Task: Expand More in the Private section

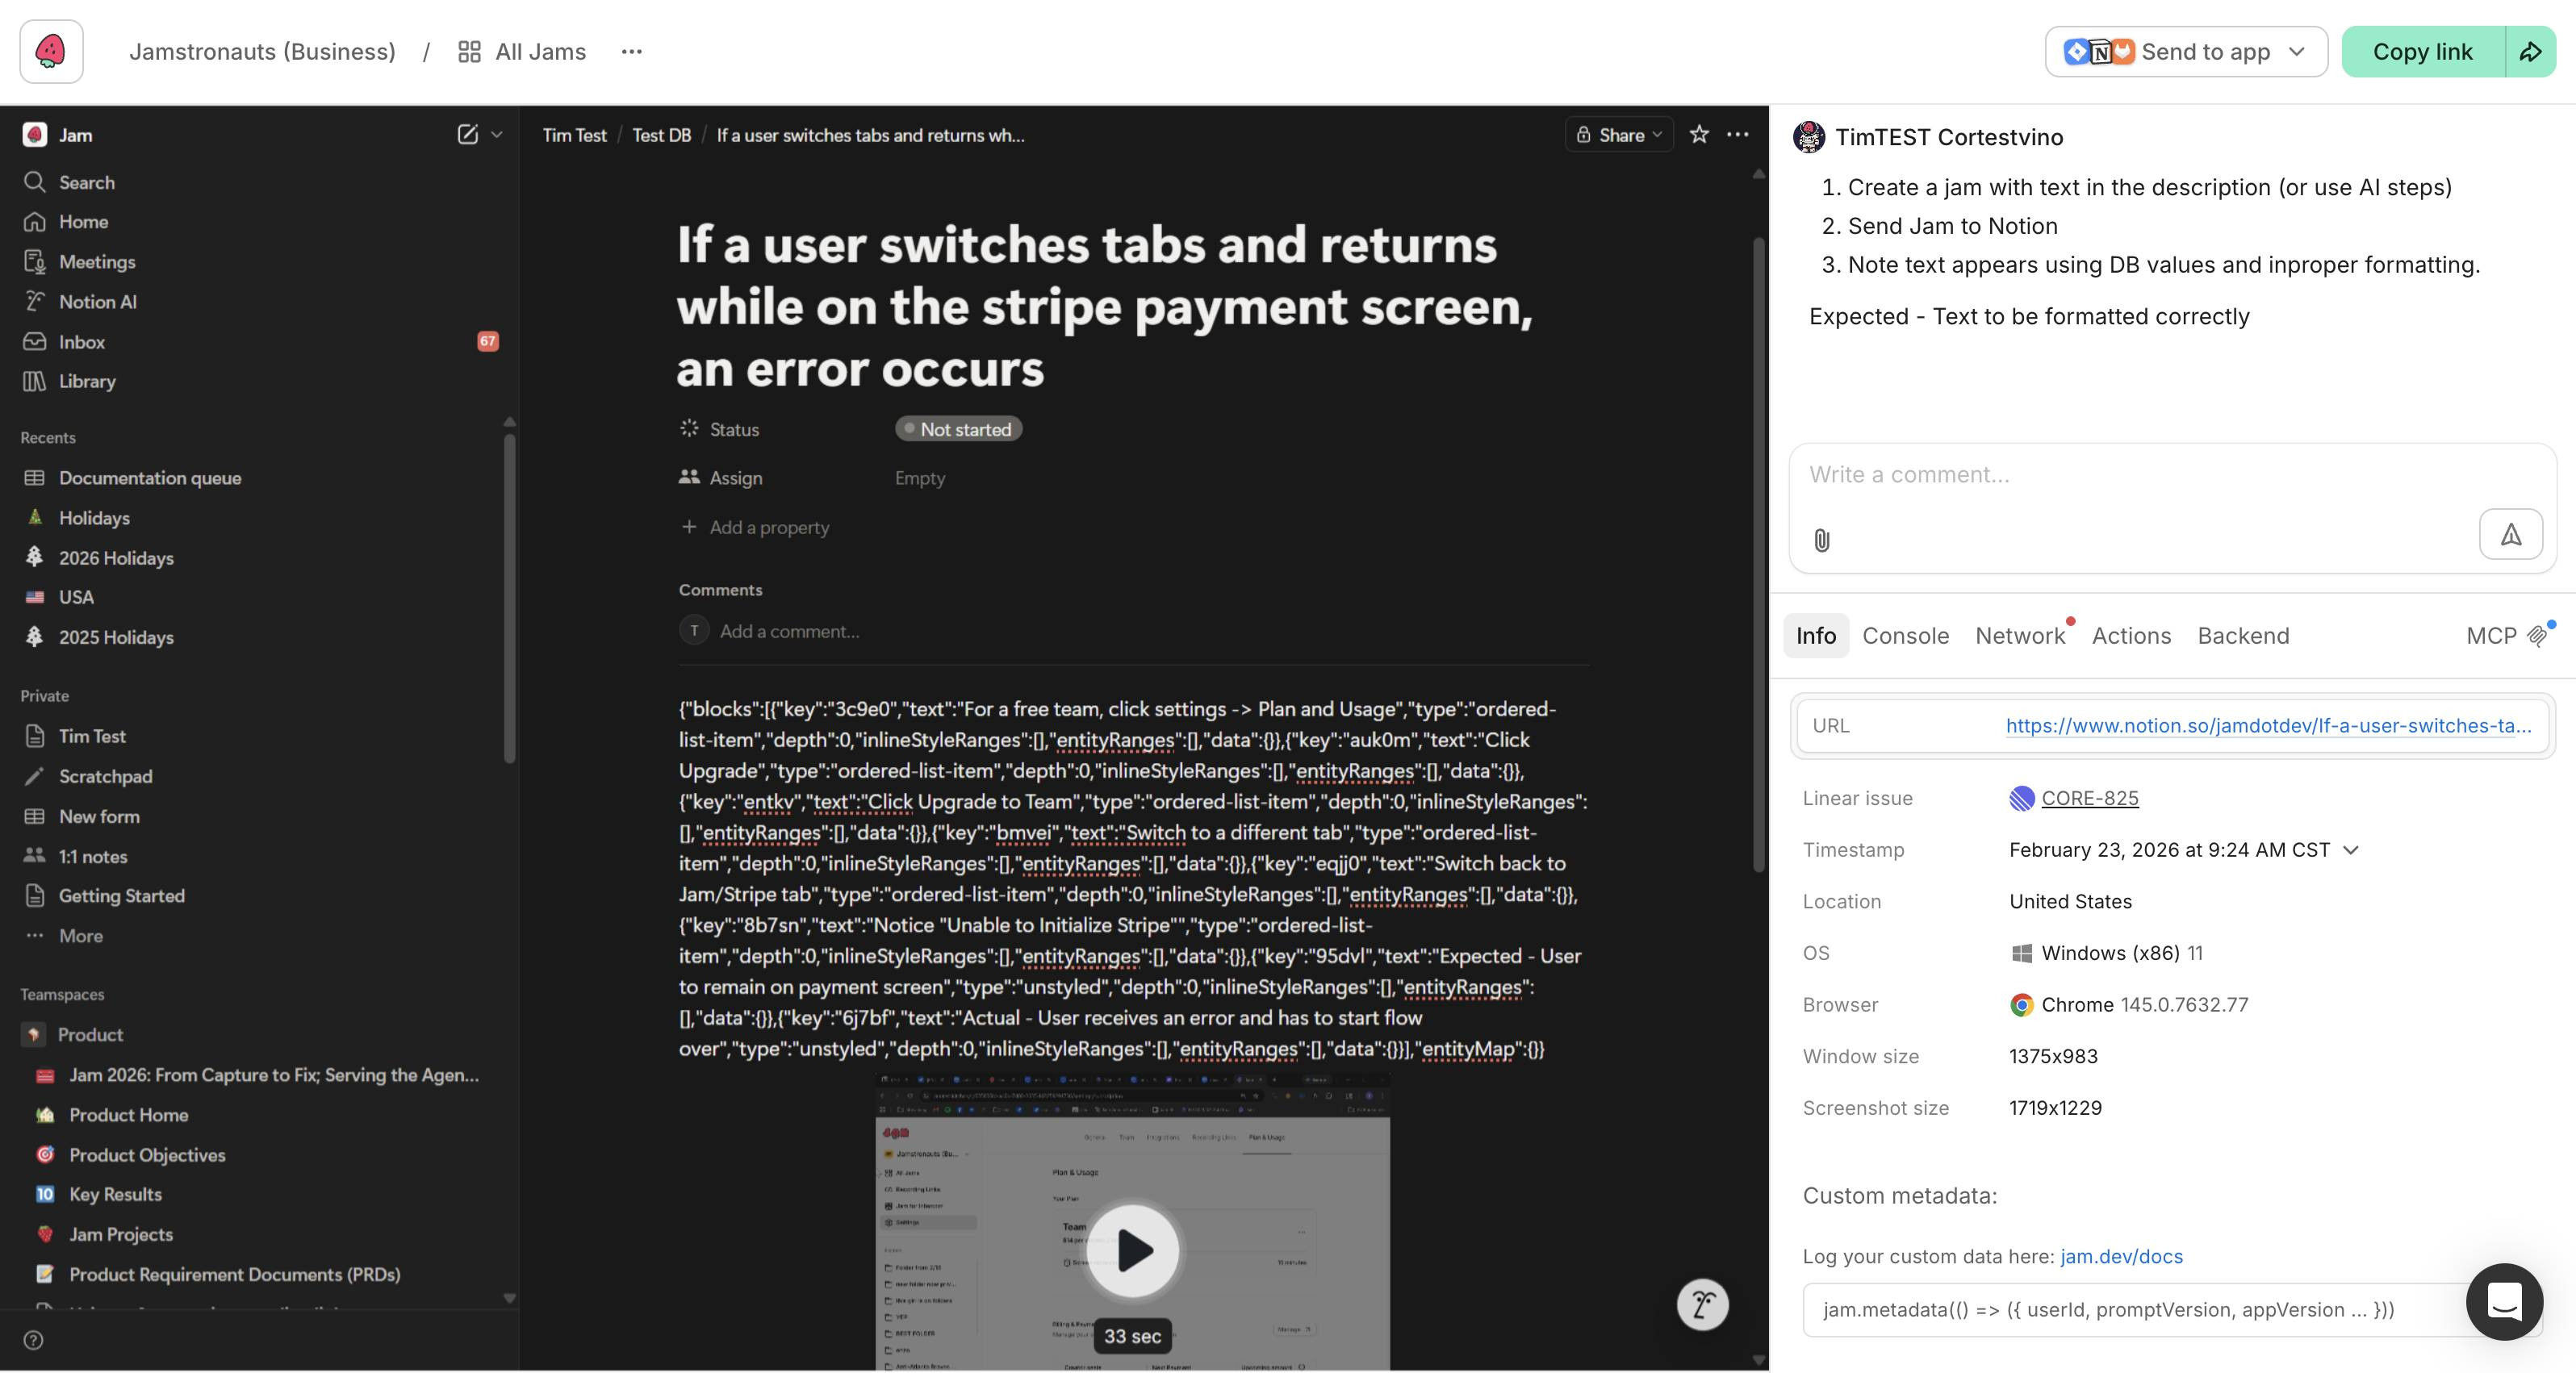Action: 80,937
